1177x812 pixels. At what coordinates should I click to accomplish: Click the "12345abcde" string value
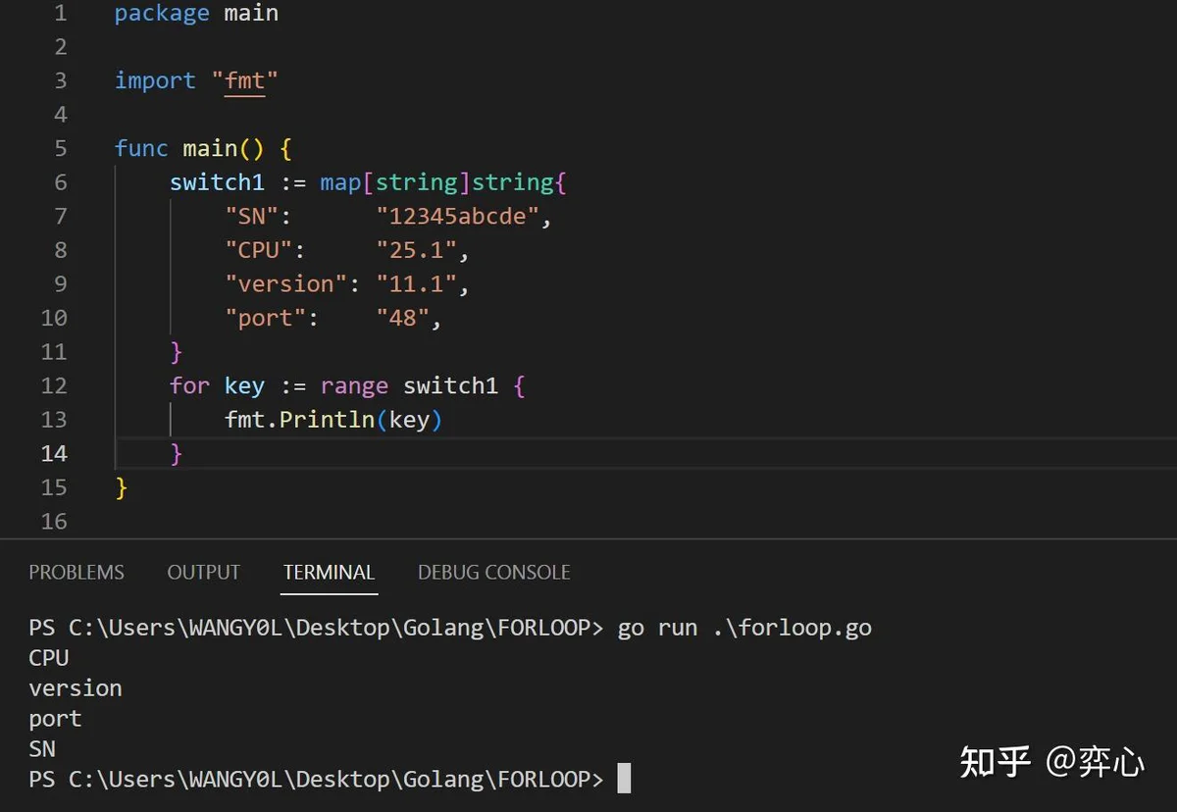[x=458, y=216]
